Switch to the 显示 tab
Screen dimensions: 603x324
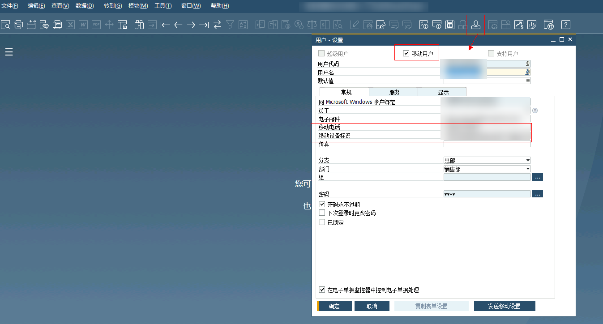click(x=443, y=92)
